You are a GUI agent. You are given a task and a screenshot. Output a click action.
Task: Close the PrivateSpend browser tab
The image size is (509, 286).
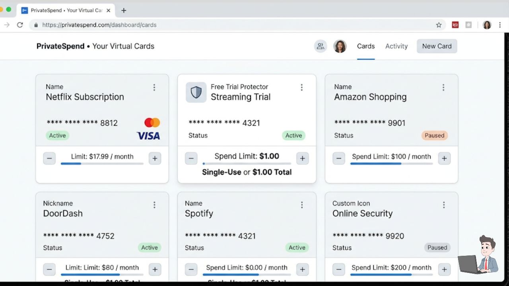(x=109, y=10)
